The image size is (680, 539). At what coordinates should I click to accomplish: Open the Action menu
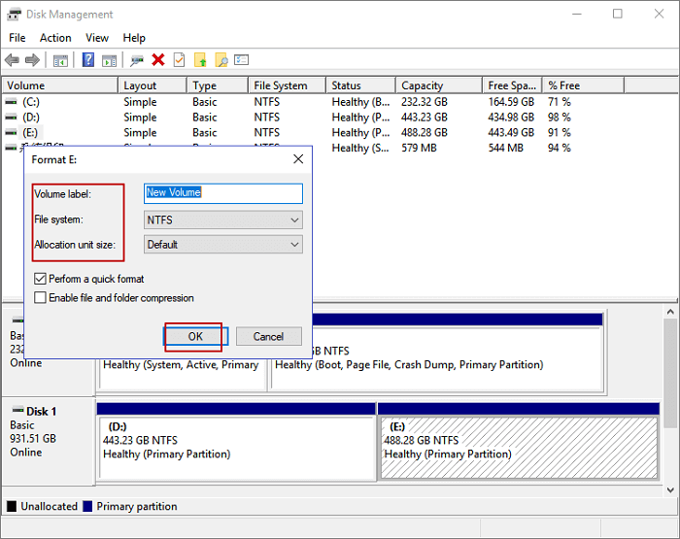55,38
